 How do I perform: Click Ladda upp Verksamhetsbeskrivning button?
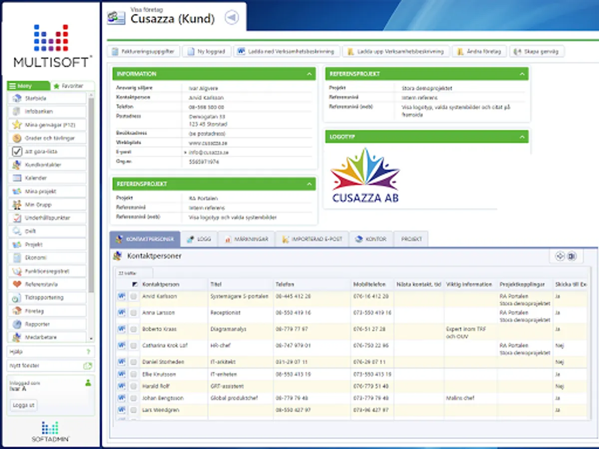point(396,51)
